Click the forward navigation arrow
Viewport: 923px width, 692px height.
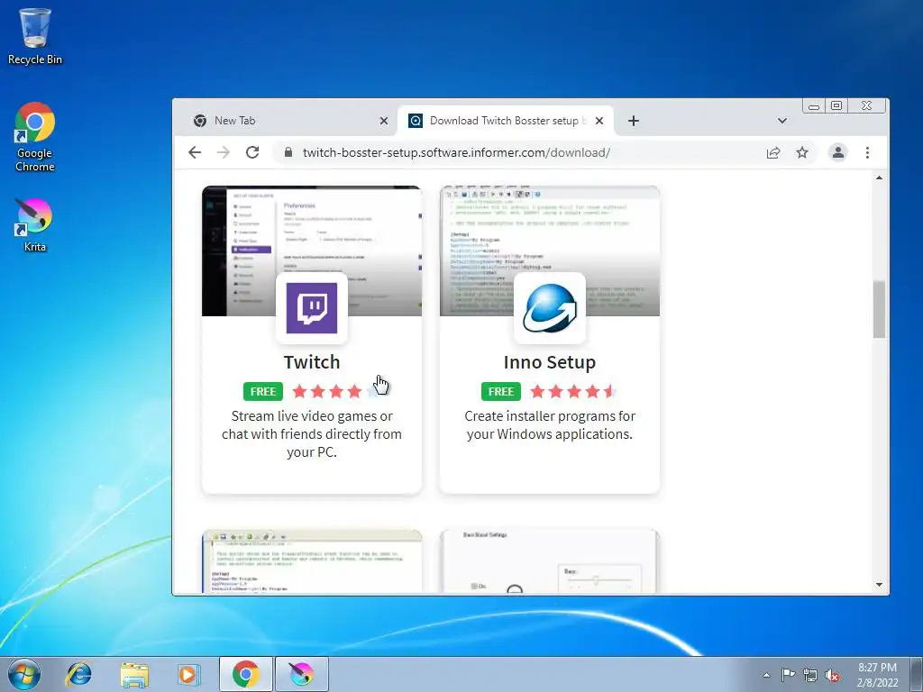[224, 152]
